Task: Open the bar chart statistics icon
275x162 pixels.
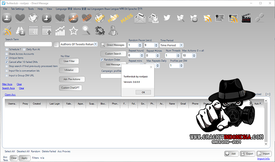Action: pos(60,30)
